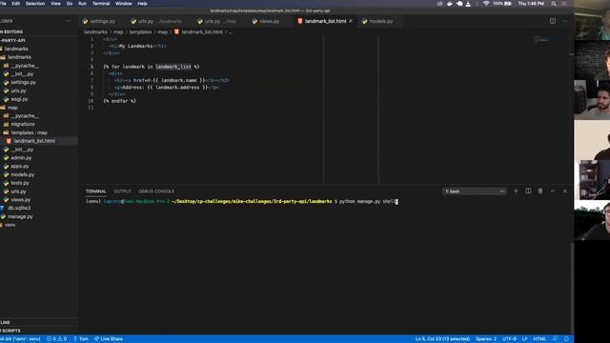Click the VLC cone icon in the menu bar

[x=468, y=4]
